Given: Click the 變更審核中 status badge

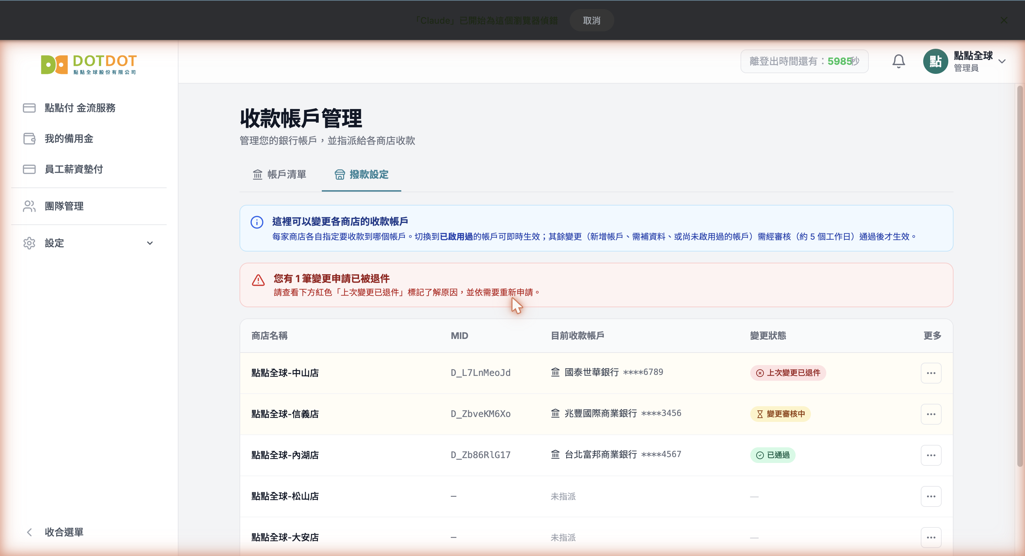Looking at the screenshot, I should coord(780,414).
